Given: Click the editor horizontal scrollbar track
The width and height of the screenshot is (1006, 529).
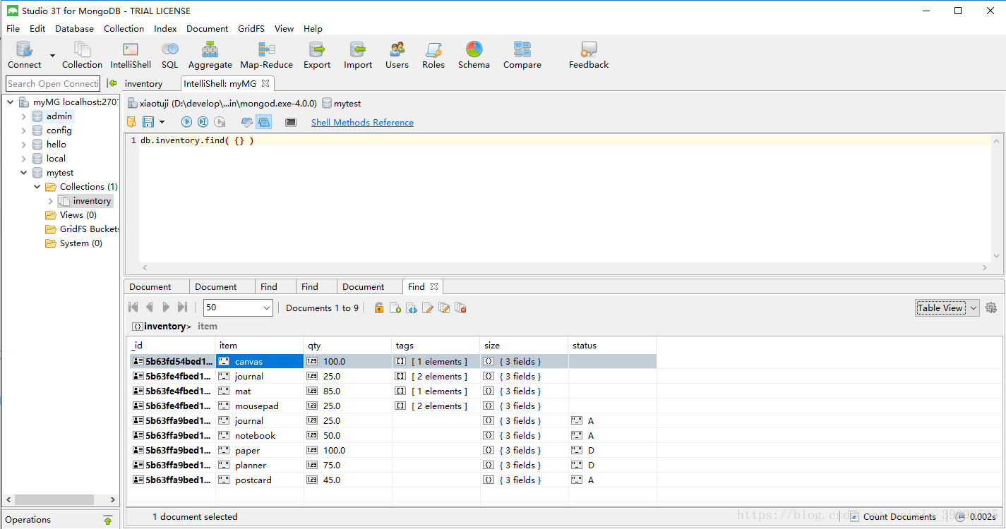Looking at the screenshot, I should [x=565, y=268].
